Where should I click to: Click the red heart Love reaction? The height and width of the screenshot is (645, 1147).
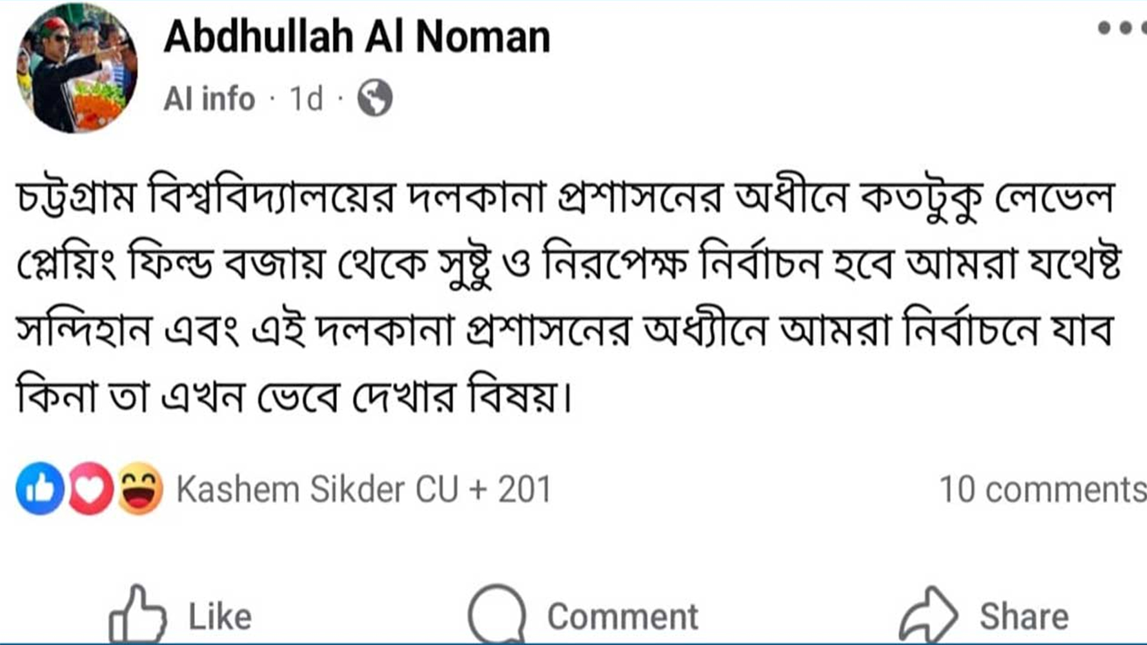pos(91,489)
